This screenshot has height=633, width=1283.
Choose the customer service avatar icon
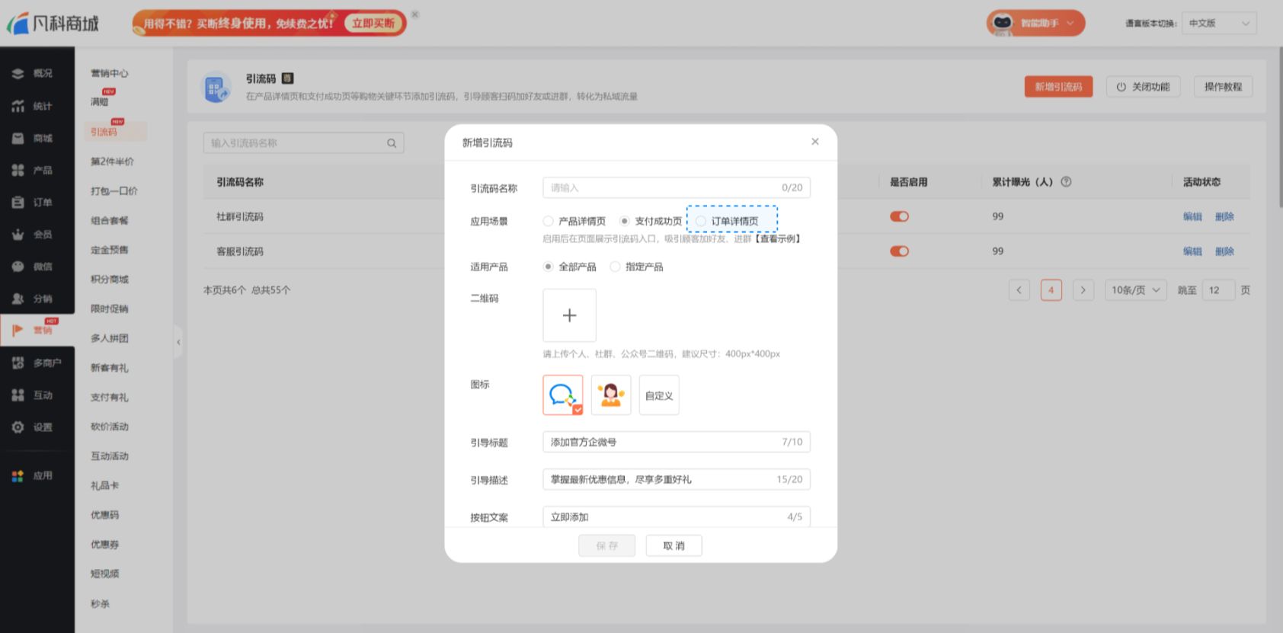point(611,395)
